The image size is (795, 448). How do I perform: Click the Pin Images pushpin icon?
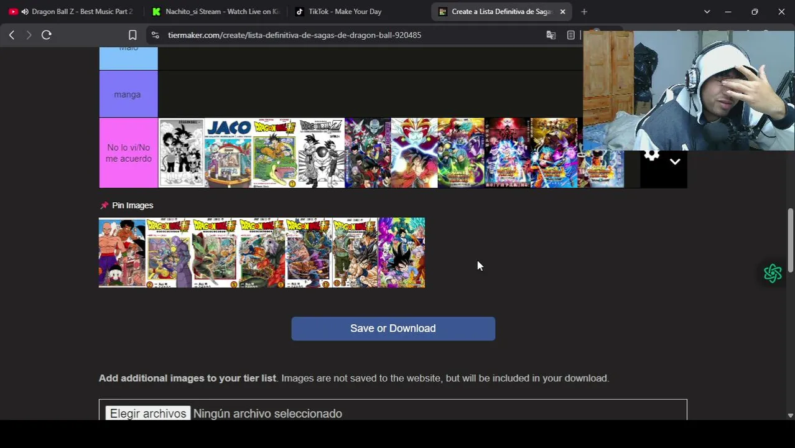click(x=104, y=205)
